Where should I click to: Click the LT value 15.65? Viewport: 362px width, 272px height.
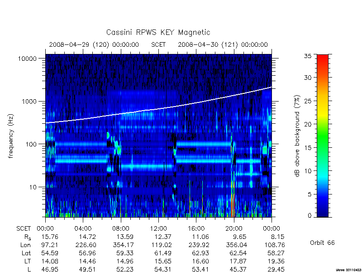(x=163, y=261)
